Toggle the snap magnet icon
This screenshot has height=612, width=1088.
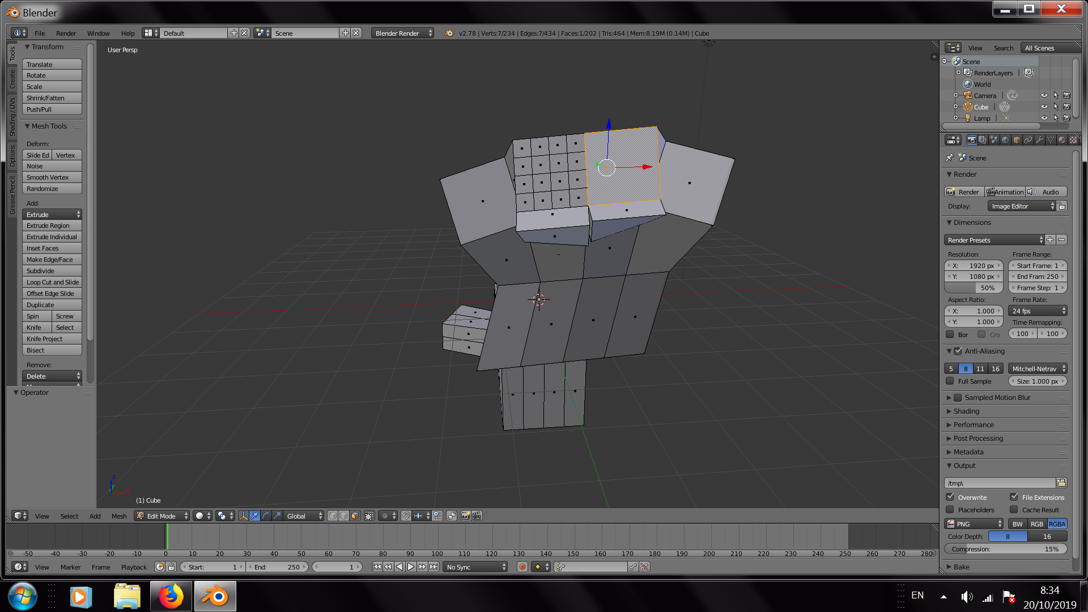406,516
